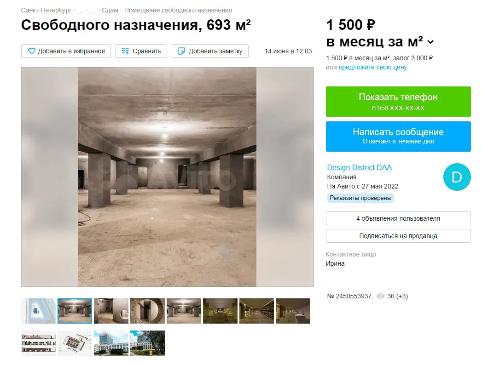Select the floor plan drawing thumbnail
This screenshot has width=482, height=365.
75,343
